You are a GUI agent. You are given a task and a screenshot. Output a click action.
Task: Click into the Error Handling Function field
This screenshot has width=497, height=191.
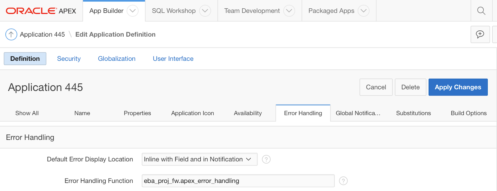pyautogui.click(x=238, y=181)
